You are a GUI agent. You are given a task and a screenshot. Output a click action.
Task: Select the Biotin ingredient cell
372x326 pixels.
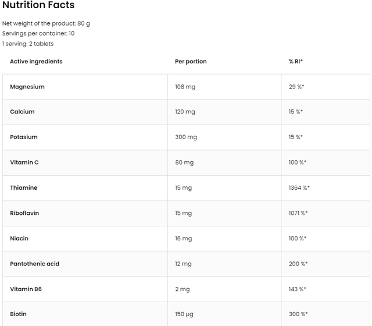coord(18,314)
